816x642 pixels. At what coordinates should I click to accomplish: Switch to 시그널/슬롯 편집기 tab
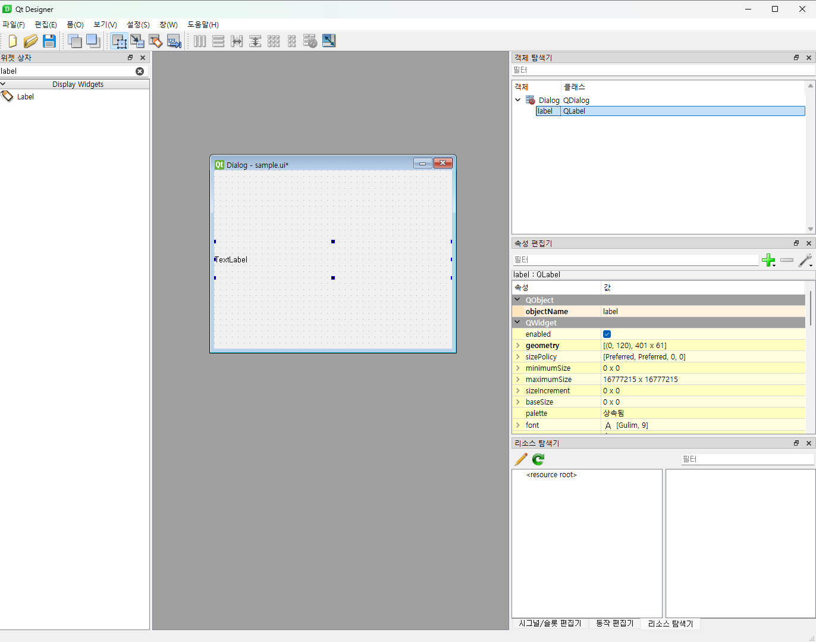(x=550, y=624)
